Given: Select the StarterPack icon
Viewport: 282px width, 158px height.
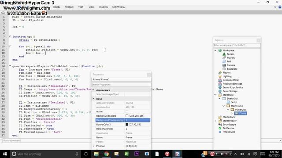Looking at the screenshot, I should pos(220,117).
